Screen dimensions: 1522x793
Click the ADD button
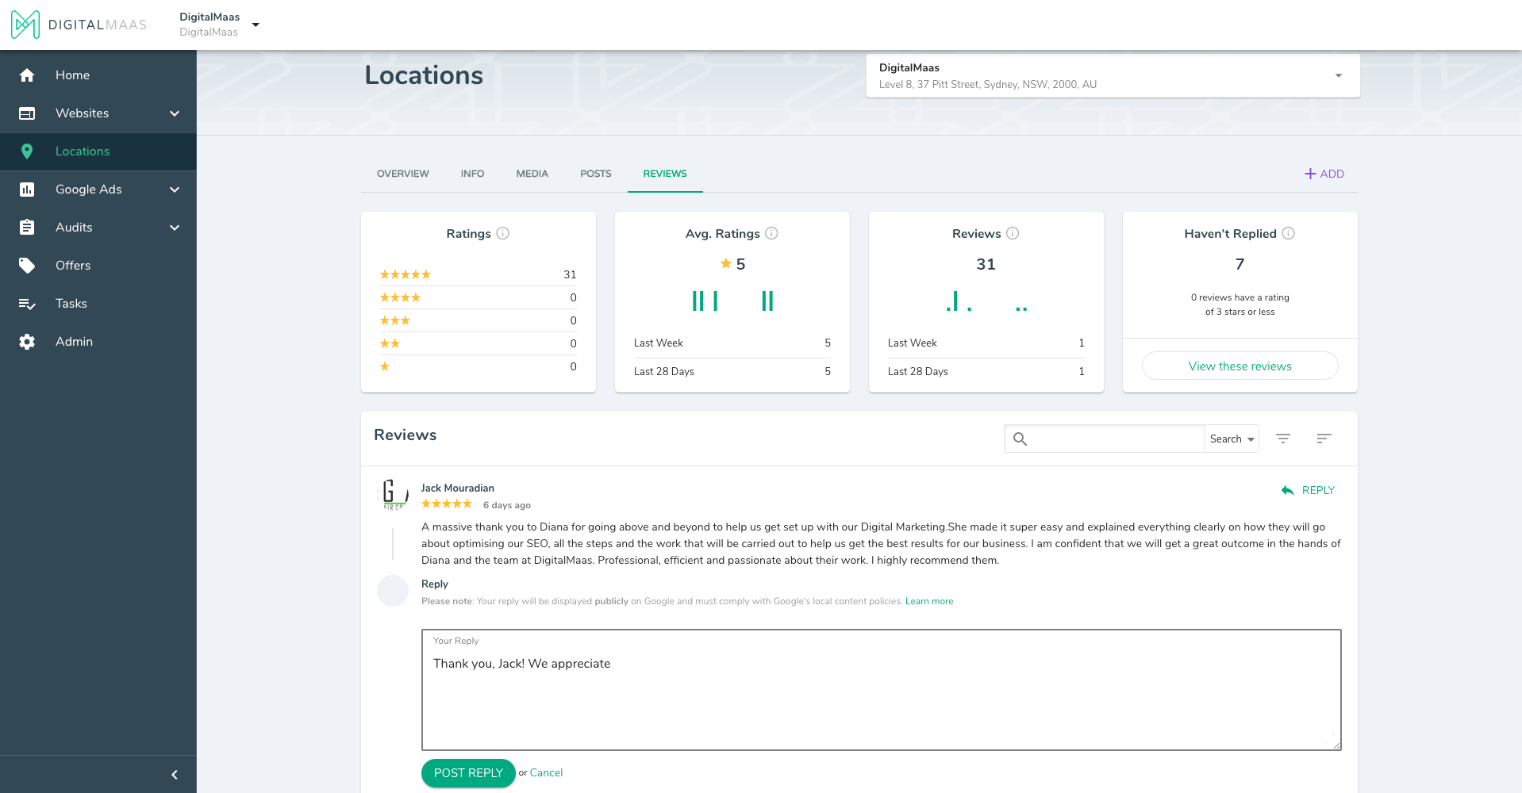click(1324, 174)
